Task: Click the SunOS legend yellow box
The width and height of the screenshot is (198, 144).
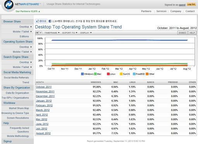Action: 121,74
